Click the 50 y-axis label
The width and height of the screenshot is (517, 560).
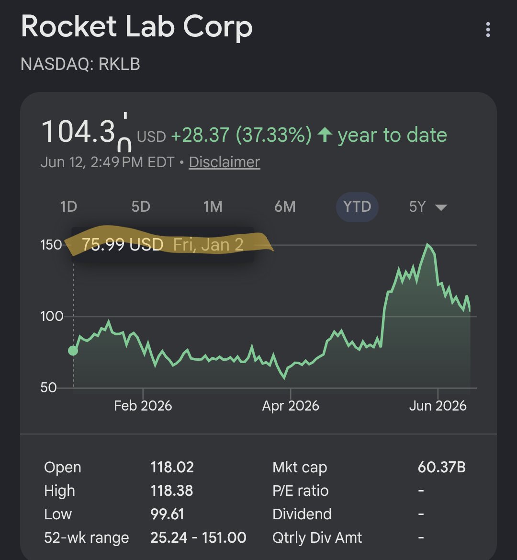coord(48,388)
